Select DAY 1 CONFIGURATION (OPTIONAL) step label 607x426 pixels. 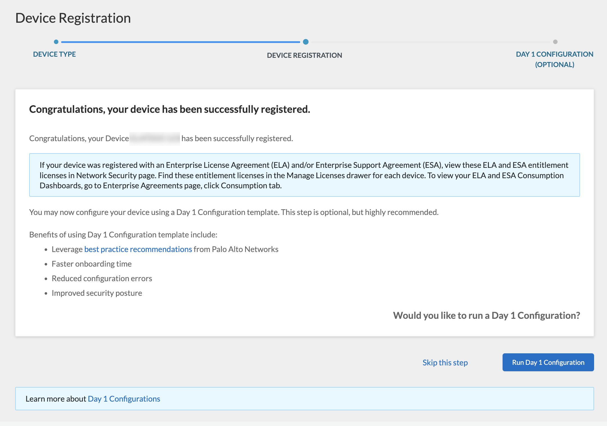[554, 59]
